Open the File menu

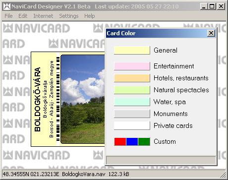pyautogui.click(x=8, y=16)
